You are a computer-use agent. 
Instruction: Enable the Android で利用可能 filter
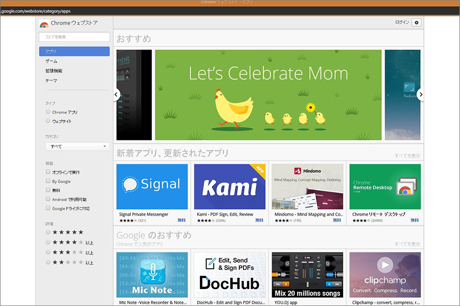point(48,199)
